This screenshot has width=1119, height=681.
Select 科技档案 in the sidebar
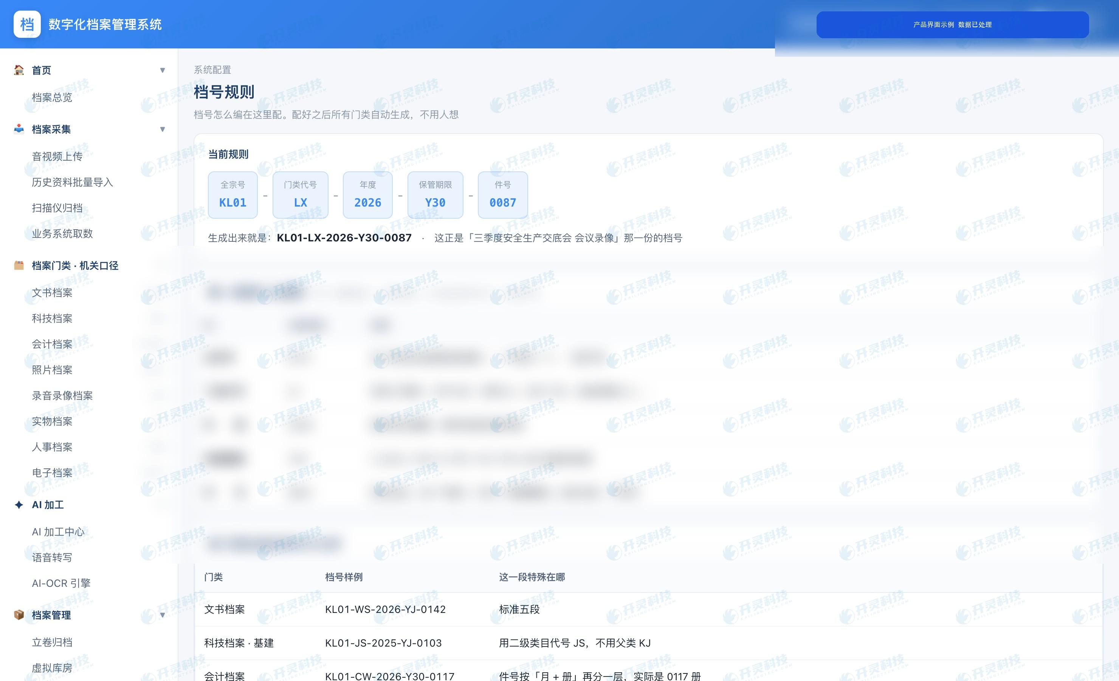(52, 318)
